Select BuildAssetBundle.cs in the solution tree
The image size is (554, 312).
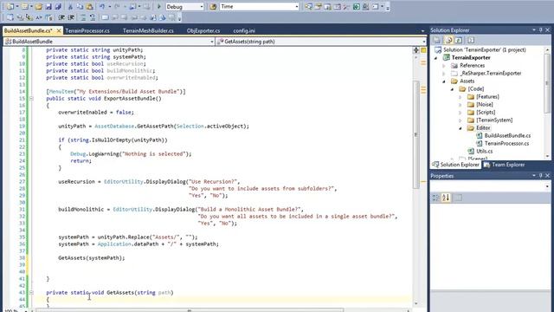click(507, 135)
